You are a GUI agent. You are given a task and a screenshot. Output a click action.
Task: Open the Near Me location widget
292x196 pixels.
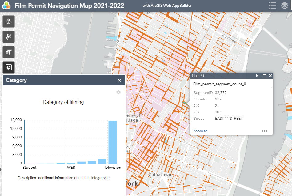click(x=9, y=21)
